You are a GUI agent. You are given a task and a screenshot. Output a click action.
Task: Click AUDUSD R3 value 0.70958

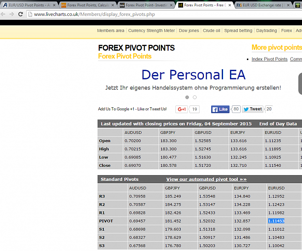137,196
